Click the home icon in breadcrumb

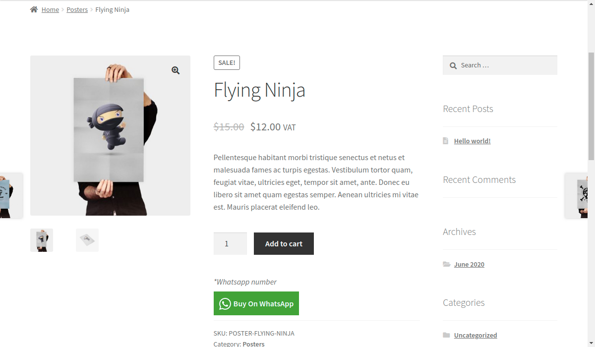34,9
